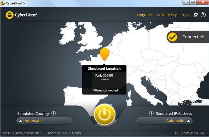Click the Simulated IP Address info icon
The width and height of the screenshot is (209, 137).
[x=151, y=113]
